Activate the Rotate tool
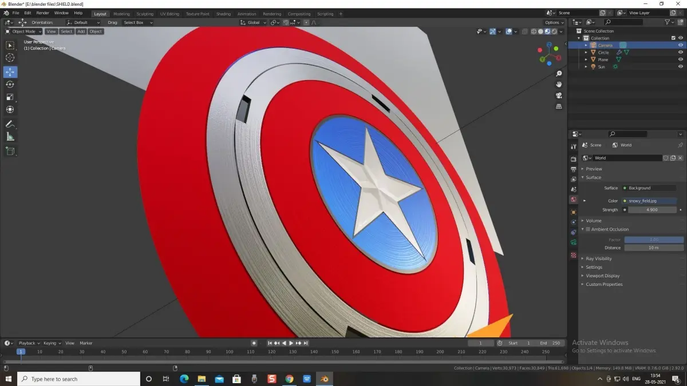This screenshot has width=687, height=386. [x=10, y=85]
